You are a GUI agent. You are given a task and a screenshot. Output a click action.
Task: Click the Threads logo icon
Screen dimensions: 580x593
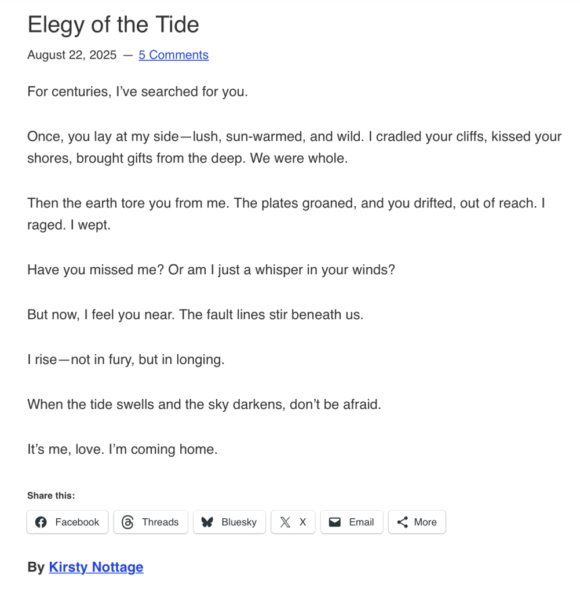pos(127,522)
